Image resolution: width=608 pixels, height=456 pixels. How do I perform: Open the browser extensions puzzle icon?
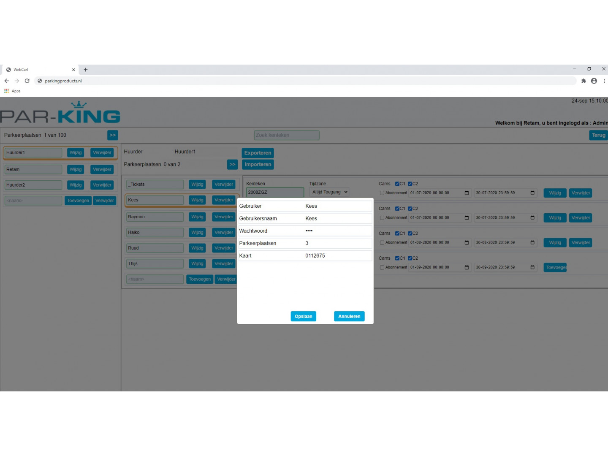coord(584,81)
